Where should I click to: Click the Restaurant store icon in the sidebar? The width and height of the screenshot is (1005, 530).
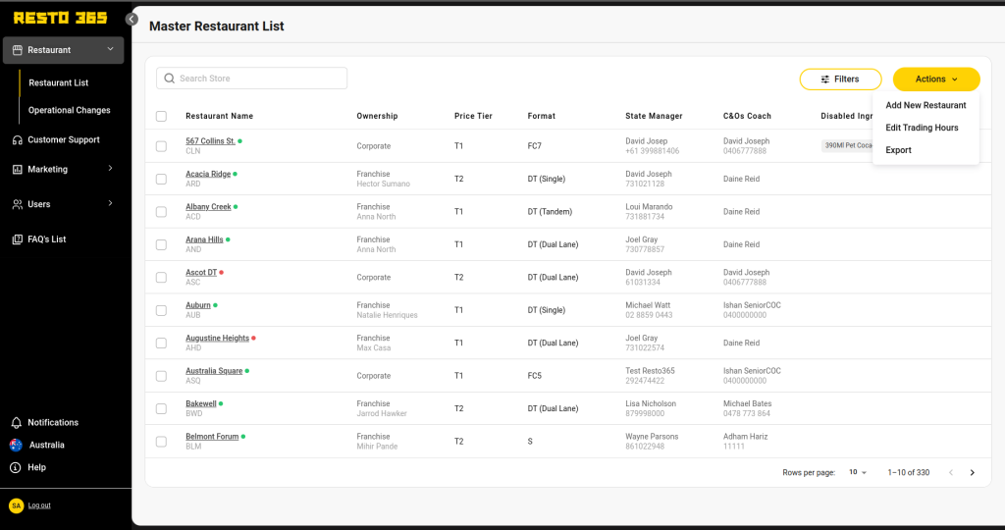point(18,50)
